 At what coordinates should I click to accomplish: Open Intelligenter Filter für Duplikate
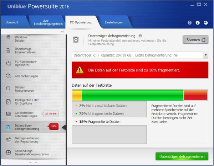33,102
